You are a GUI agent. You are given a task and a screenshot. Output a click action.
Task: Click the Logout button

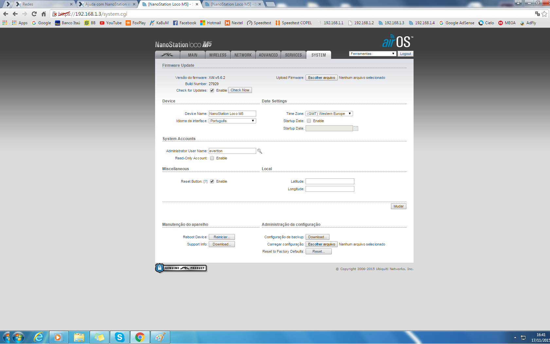click(x=405, y=54)
